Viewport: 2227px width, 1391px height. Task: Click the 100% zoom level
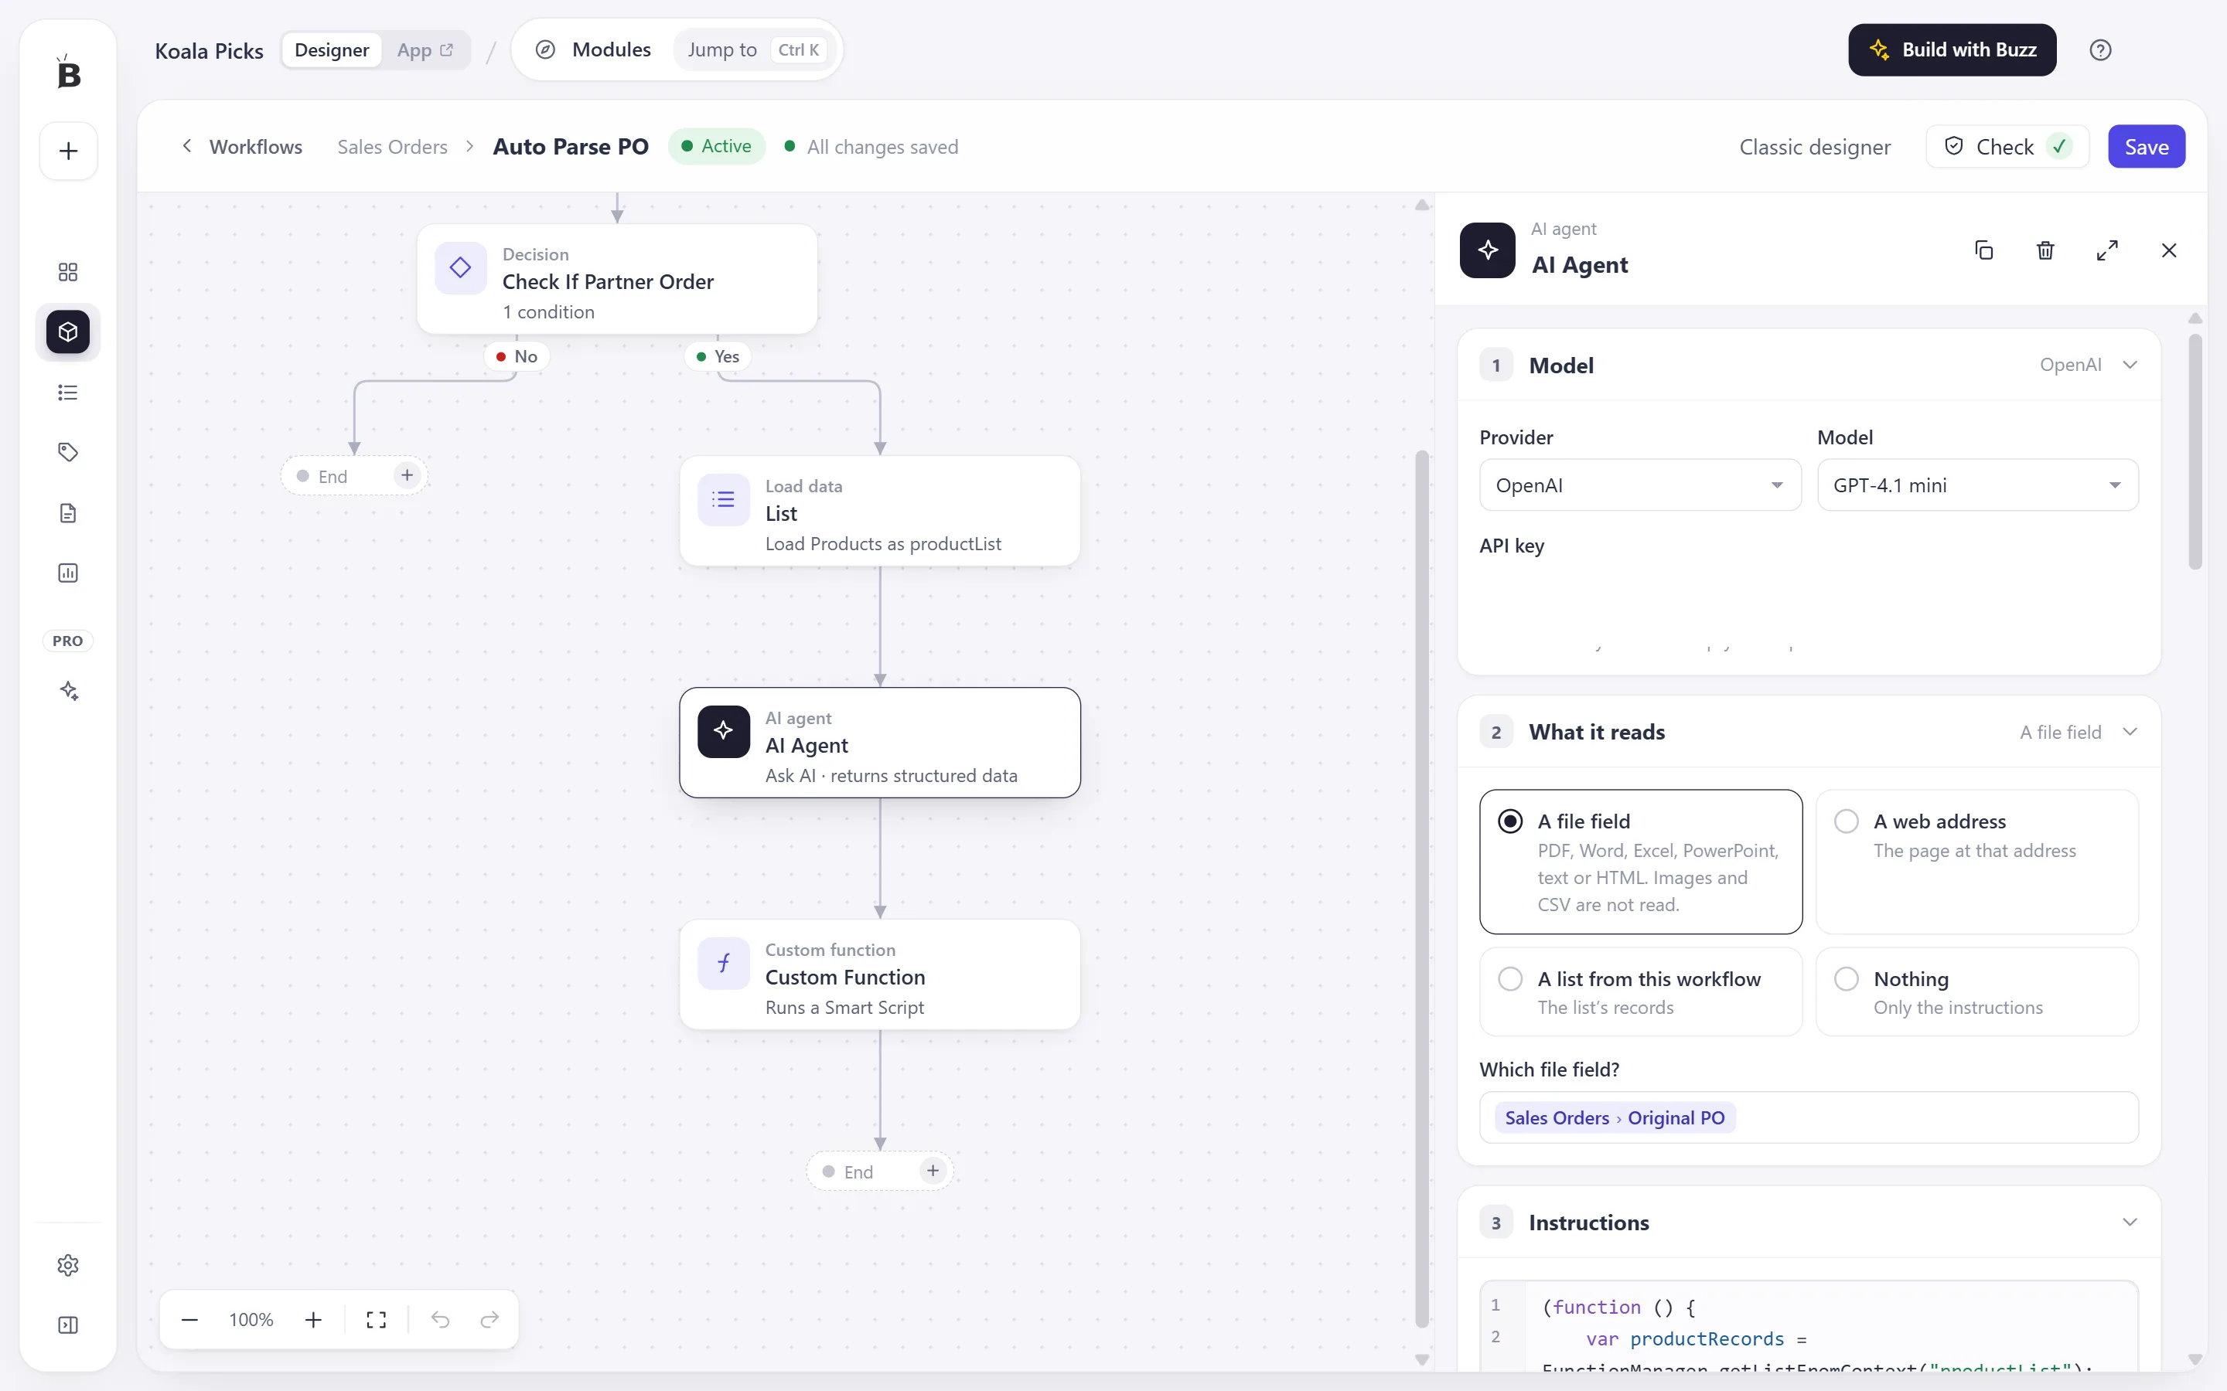point(251,1320)
